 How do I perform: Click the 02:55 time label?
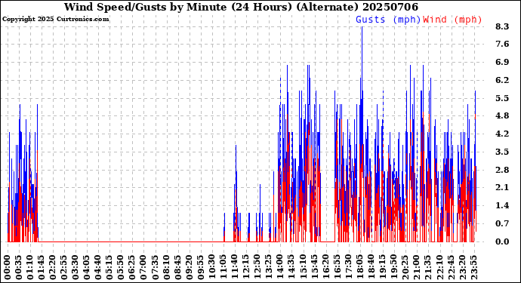pyautogui.click(x=64, y=267)
